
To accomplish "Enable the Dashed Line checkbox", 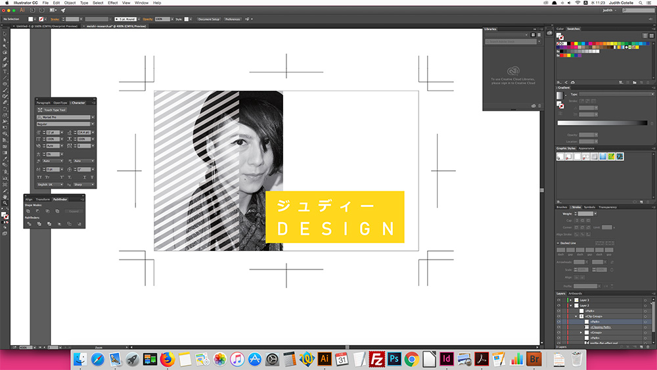I will pyautogui.click(x=558, y=243).
